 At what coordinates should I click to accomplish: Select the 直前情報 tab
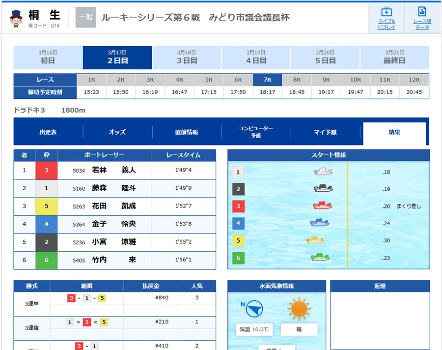point(187,132)
